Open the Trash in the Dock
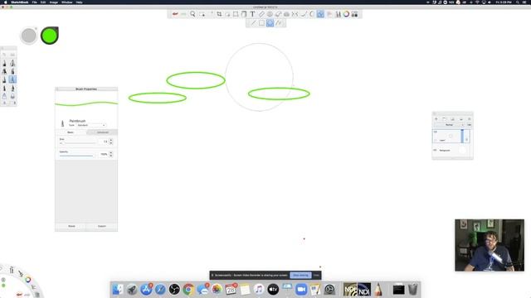531x298 pixels. pyautogui.click(x=412, y=290)
